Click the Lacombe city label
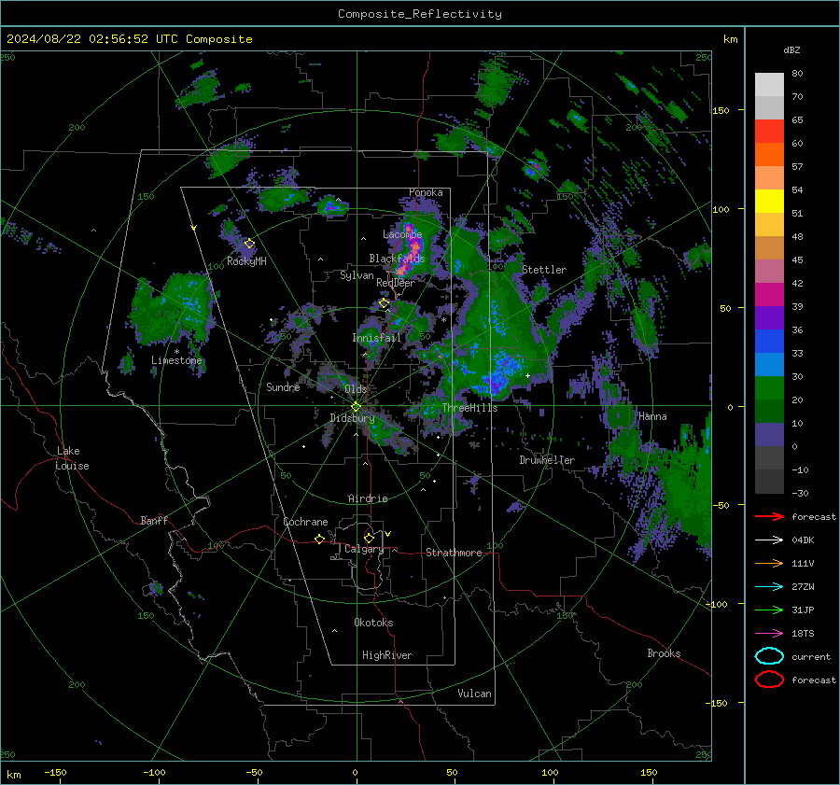Screen dimensions: 840x785 402,234
